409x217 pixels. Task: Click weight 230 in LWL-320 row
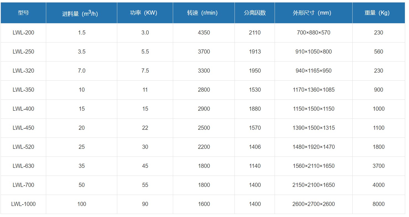379,71
